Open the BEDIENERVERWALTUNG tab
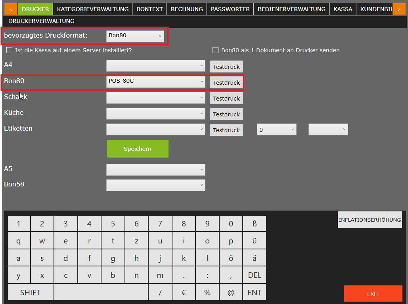Viewport: 408px width, 304px height. (291, 9)
